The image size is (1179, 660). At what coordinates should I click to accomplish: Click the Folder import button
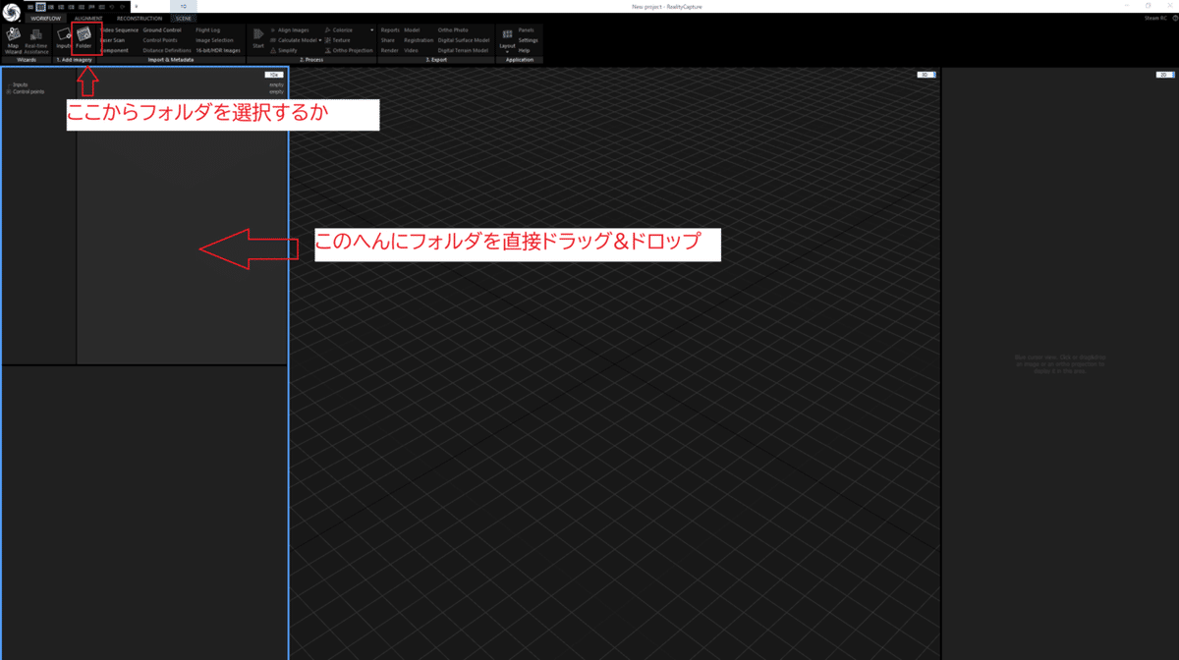[84, 37]
